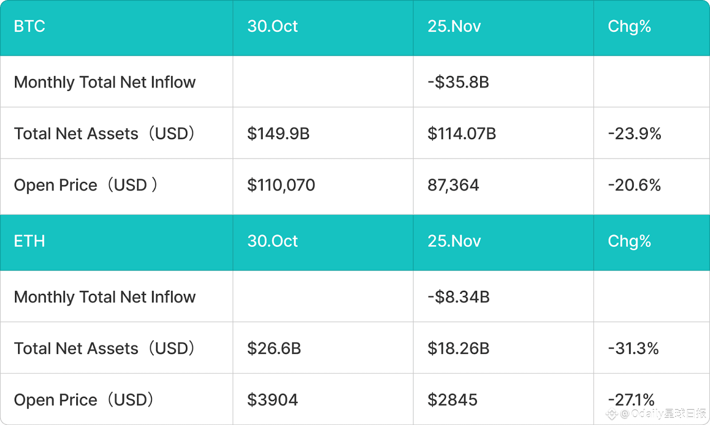Click the 87,364 open price value
This screenshot has width=710, height=425.
coord(453,185)
